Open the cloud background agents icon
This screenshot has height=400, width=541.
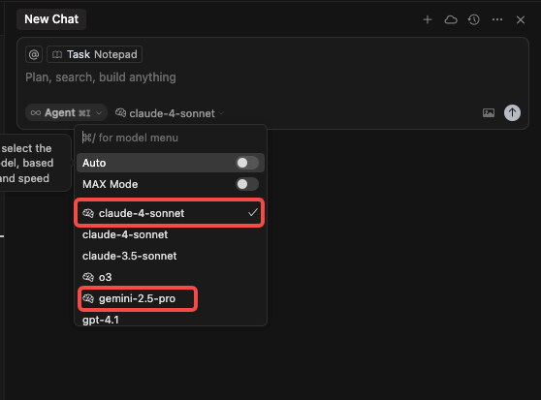coord(451,19)
